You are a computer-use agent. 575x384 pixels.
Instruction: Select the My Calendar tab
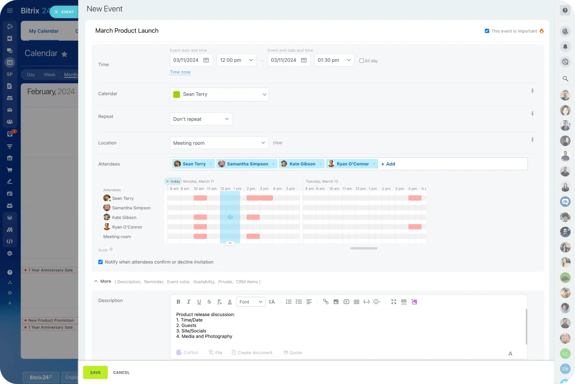click(43, 31)
